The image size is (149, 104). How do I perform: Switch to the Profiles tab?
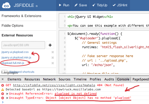[x=95, y=79]
